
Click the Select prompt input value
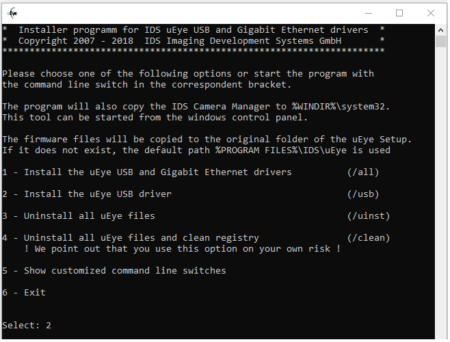pos(49,326)
